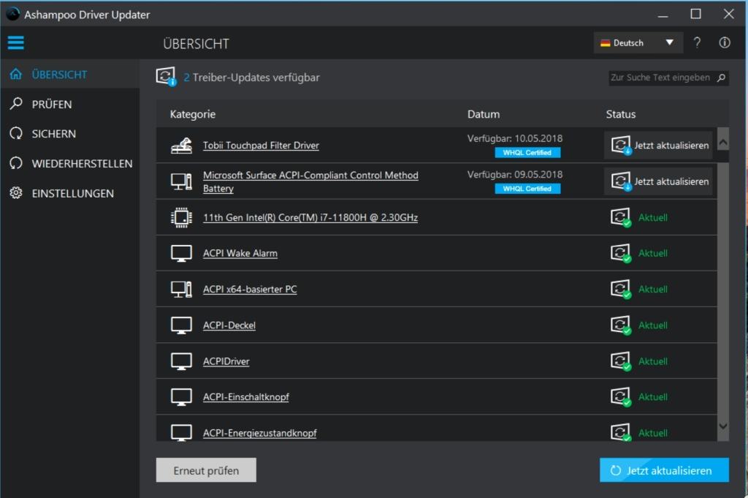The image size is (748, 498).
Task: Open EINSTELLUNGEN from the sidebar
Action: [x=72, y=194]
